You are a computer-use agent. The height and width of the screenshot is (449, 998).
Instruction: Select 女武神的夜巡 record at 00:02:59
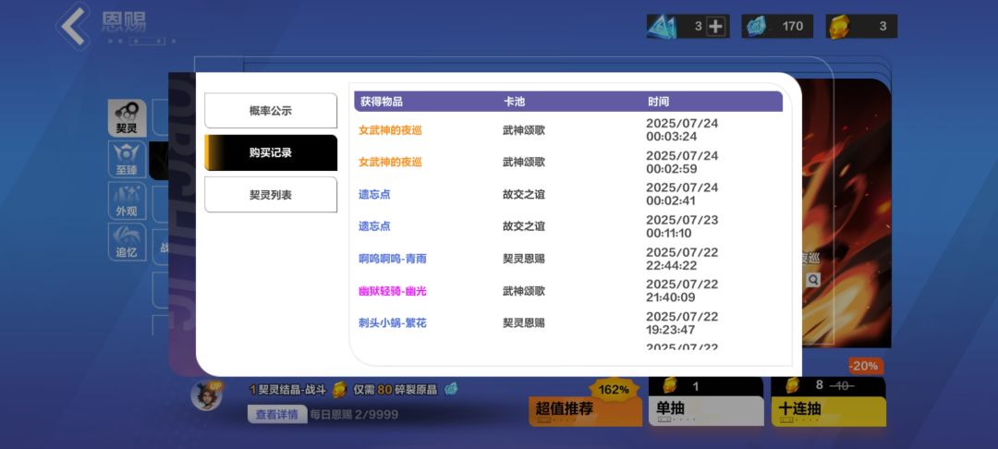(x=390, y=163)
